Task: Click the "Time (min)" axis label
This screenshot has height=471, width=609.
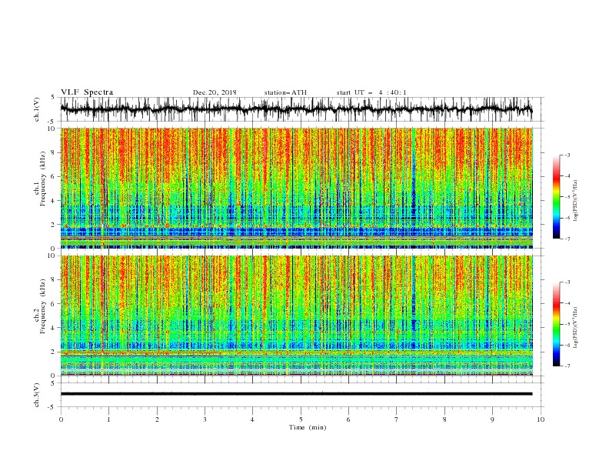Action: 308,427
